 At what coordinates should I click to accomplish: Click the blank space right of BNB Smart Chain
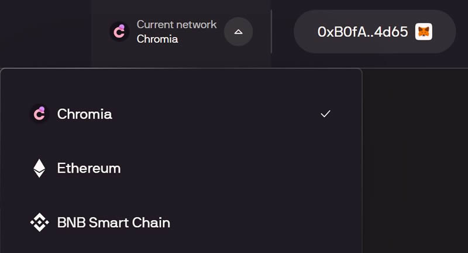coord(263,223)
